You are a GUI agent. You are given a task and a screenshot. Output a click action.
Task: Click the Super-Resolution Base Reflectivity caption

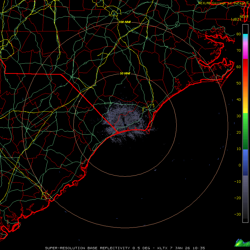(x=125, y=248)
